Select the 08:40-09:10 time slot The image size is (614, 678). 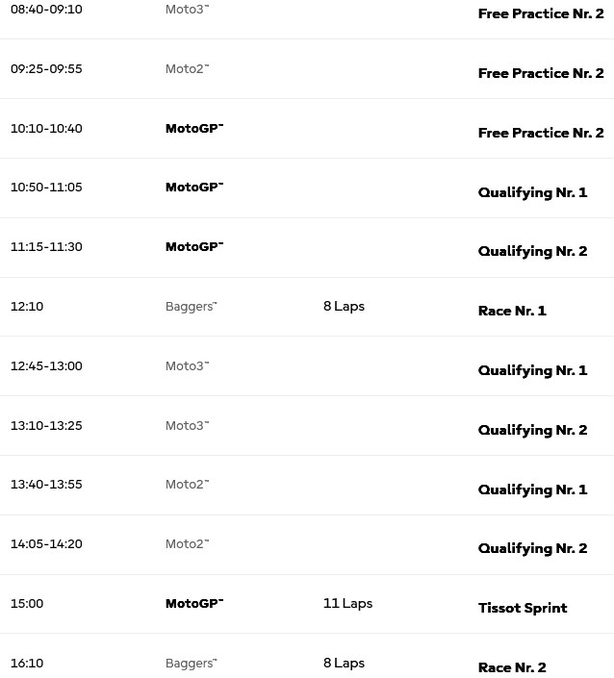click(x=46, y=9)
